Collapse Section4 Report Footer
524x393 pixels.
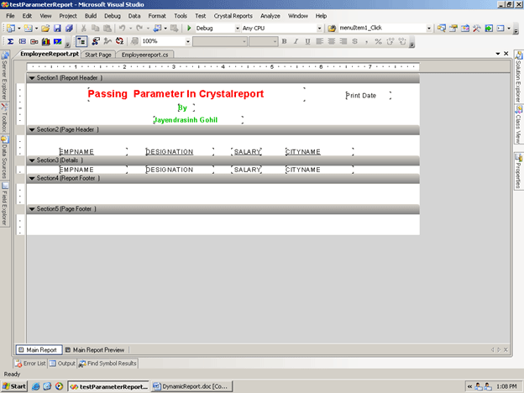click(x=32, y=179)
